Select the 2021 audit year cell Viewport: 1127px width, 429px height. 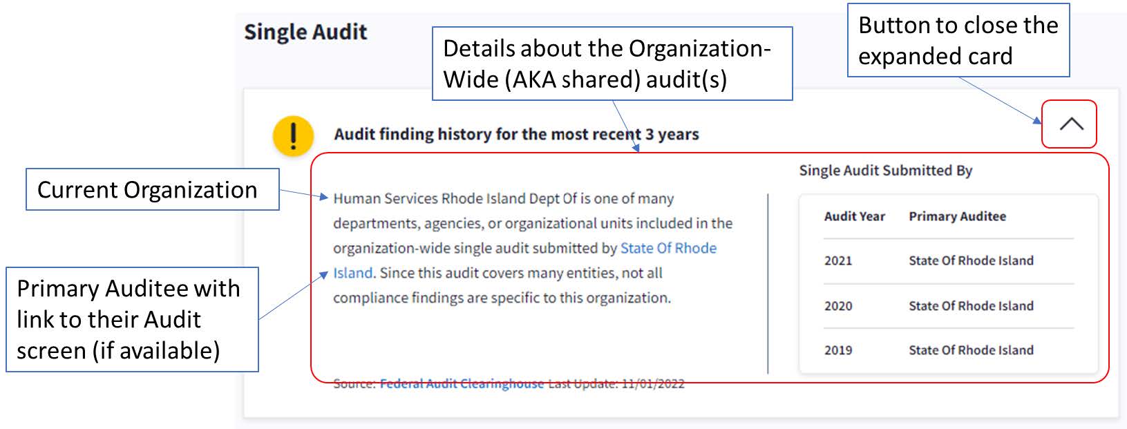[x=838, y=261]
